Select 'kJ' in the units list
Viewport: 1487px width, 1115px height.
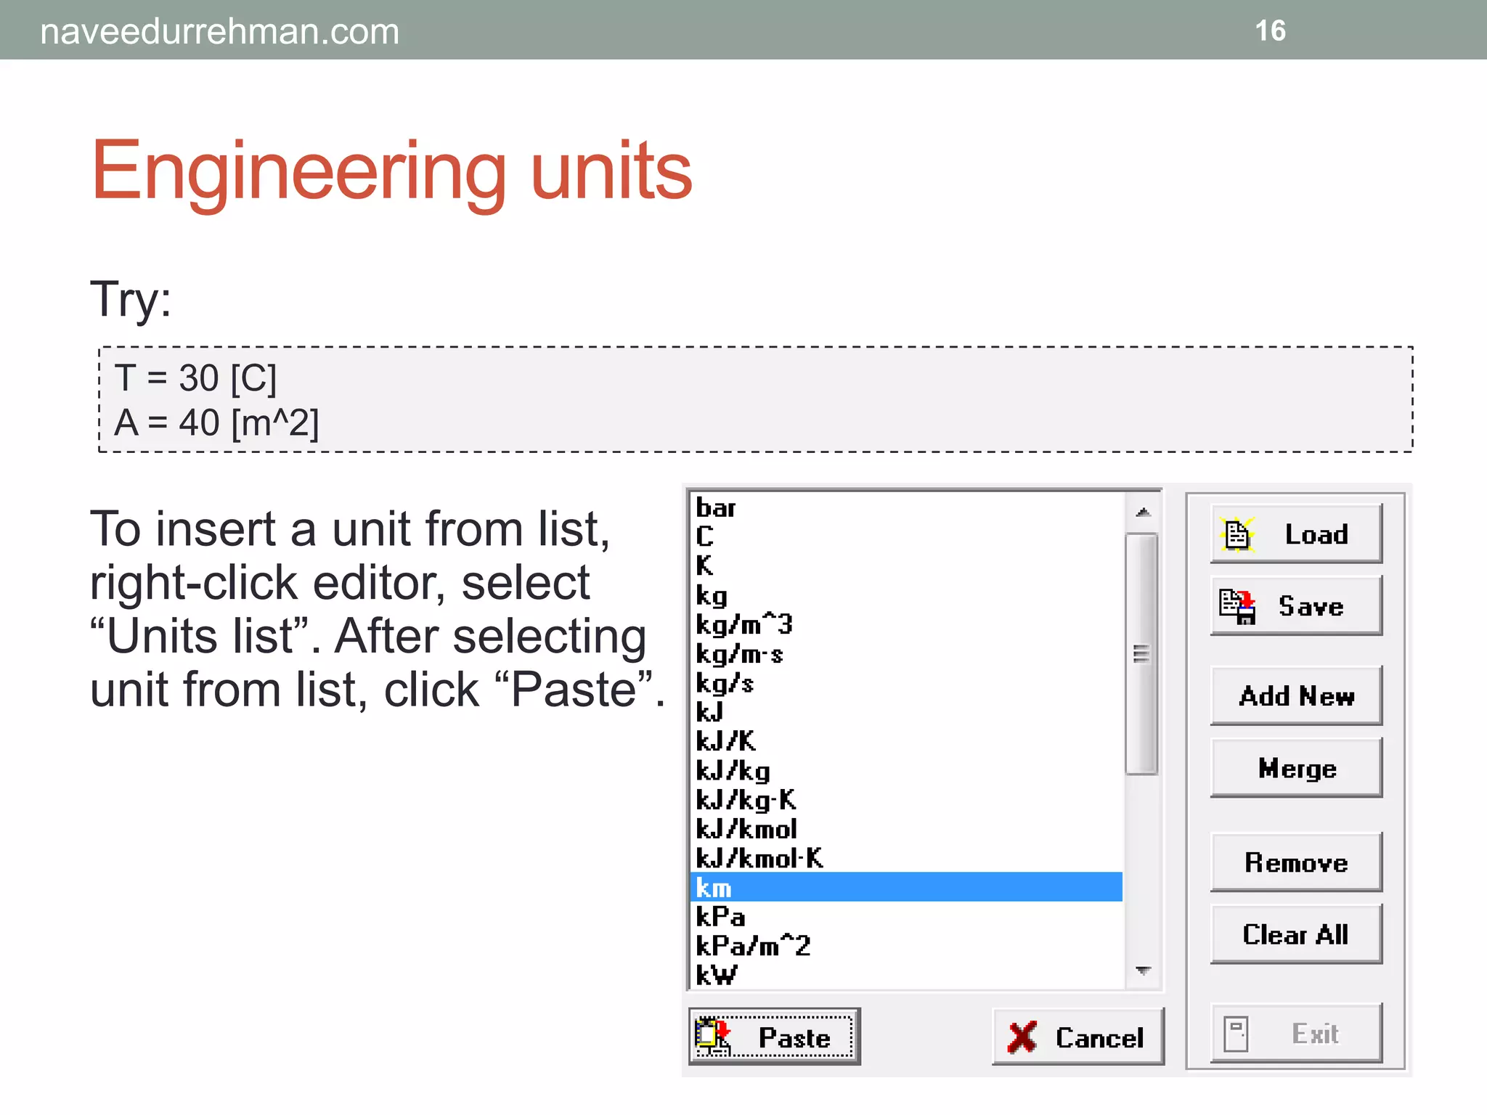(x=906, y=712)
